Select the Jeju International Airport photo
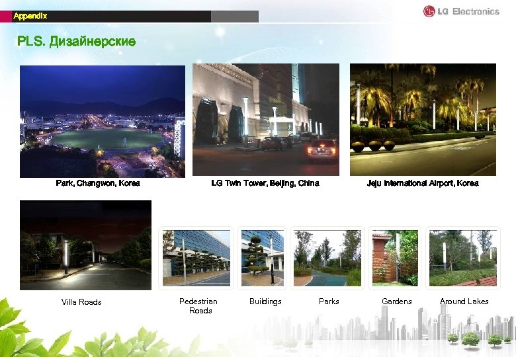516x357 pixels. pos(423,119)
